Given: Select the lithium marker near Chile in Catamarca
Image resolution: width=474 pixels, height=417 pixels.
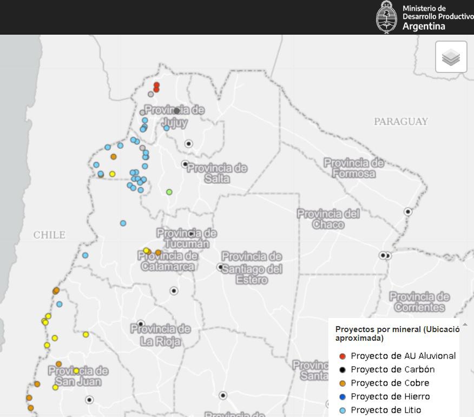Looking at the screenshot, I should pos(85,255).
